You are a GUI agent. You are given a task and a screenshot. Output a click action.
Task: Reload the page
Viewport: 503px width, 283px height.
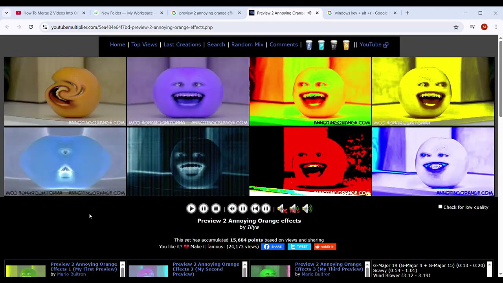pos(31,27)
